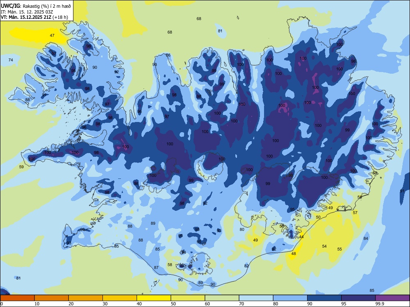
Task: Click the '87' humidity value on the map
Action: click(156, 268)
